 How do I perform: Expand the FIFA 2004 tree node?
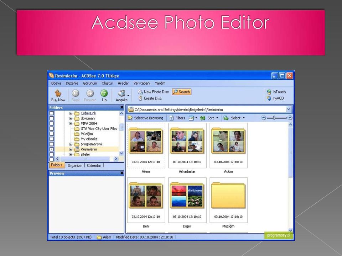point(71,123)
